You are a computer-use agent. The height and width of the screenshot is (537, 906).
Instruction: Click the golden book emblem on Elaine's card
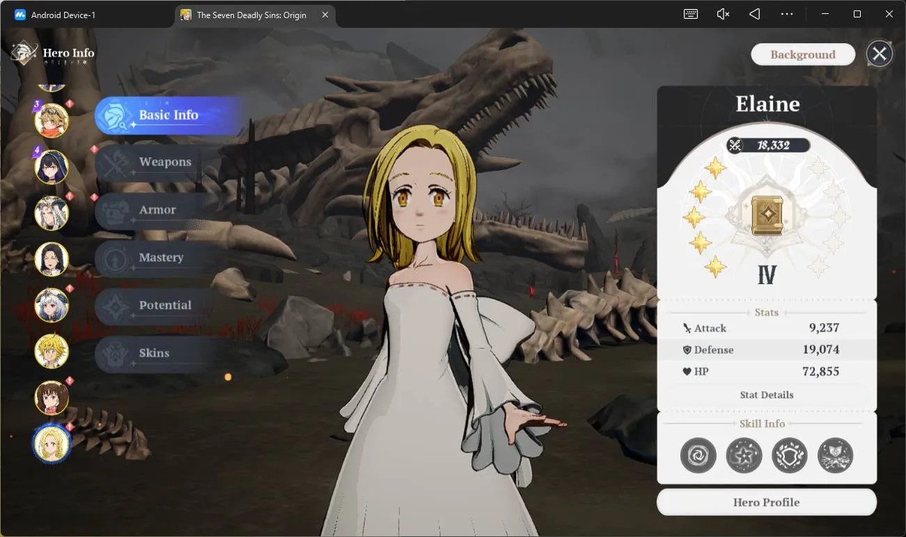[767, 216]
